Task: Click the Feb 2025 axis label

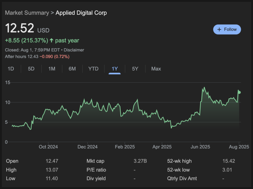Action: click(125, 147)
